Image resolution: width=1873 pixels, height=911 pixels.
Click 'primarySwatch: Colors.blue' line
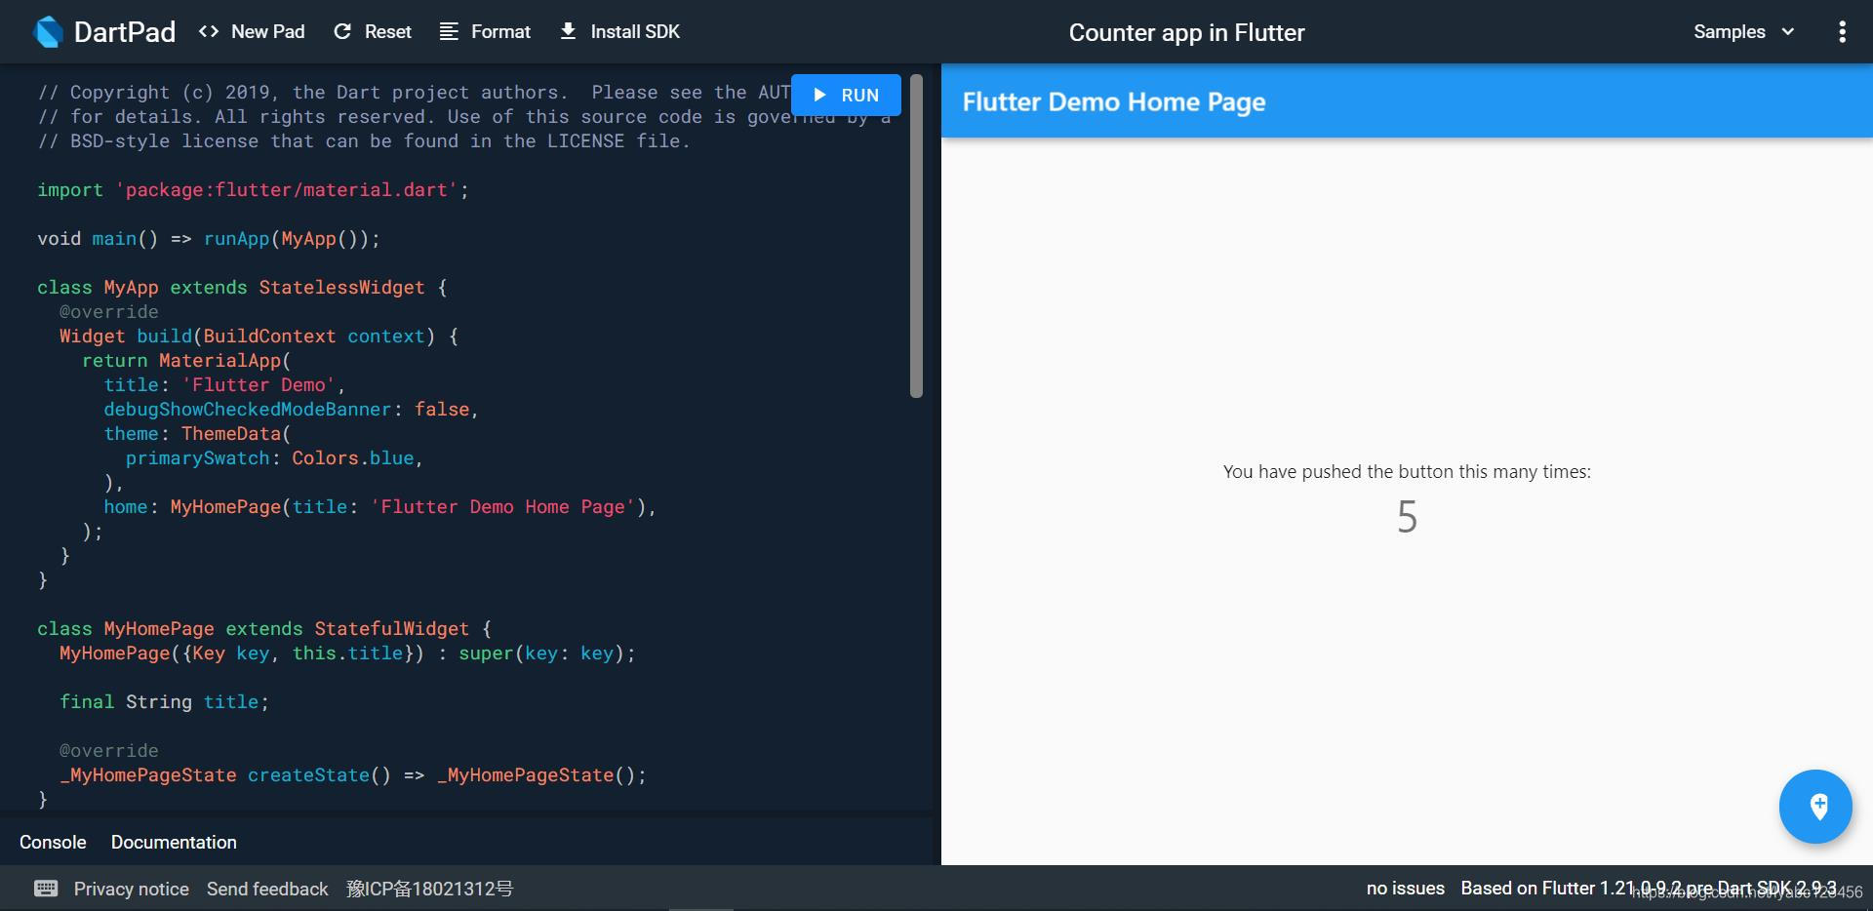pos(274,458)
